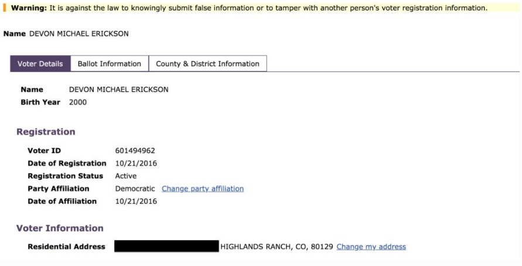
Task: Click the Highlands Ranch, CO, 80129 text
Action: click(276, 247)
